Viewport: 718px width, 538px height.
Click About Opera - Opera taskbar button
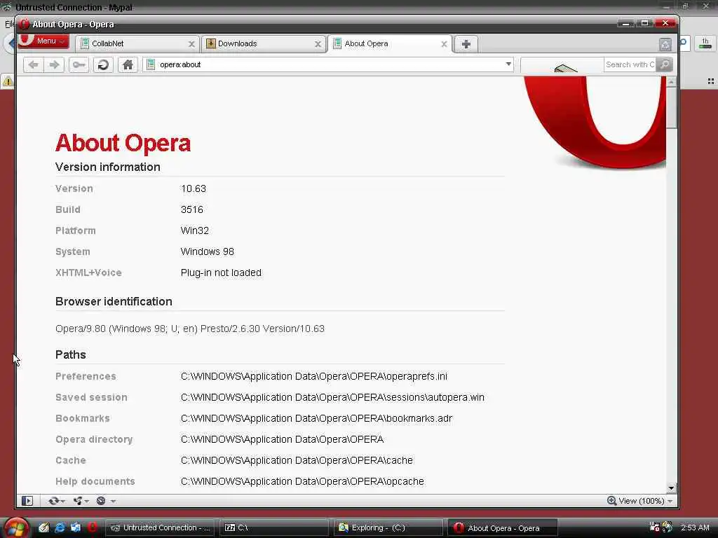[x=502, y=527]
